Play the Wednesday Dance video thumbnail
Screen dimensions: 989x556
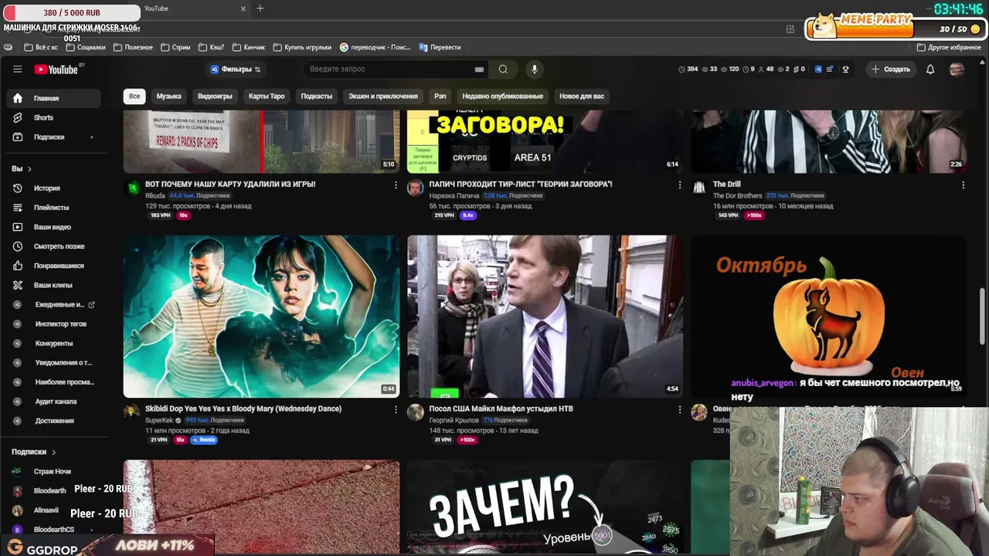coord(261,317)
